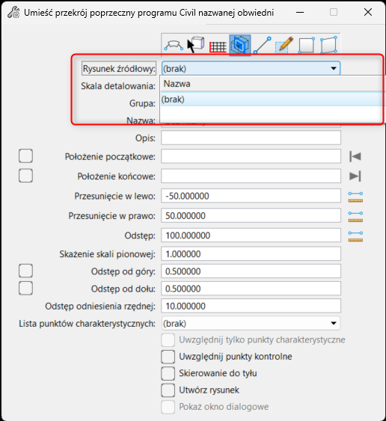Click the measure icon beside Odstęp

pyautogui.click(x=355, y=236)
